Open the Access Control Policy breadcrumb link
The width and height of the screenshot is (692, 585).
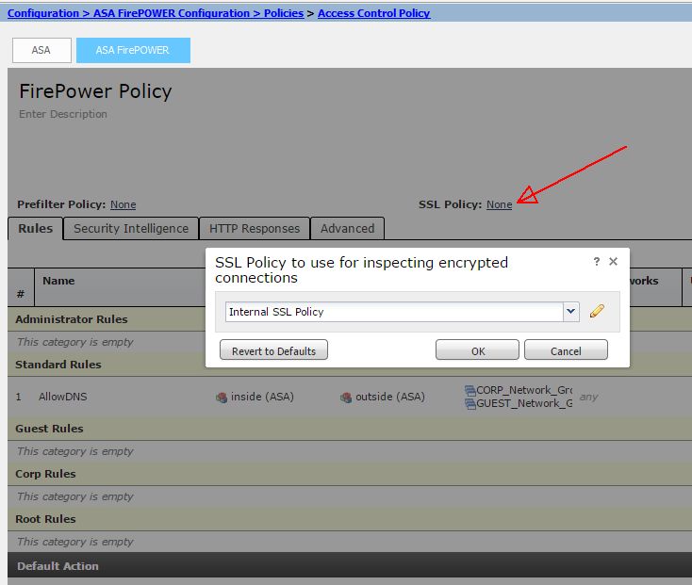tap(373, 13)
